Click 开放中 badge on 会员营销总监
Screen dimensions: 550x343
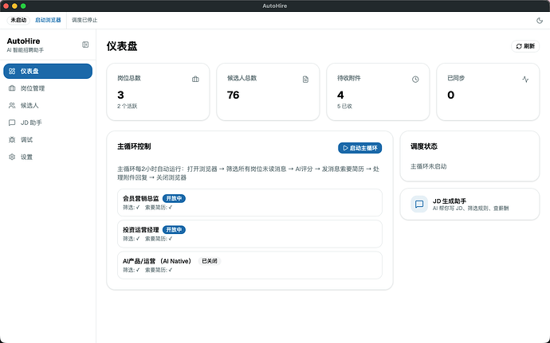click(x=174, y=198)
